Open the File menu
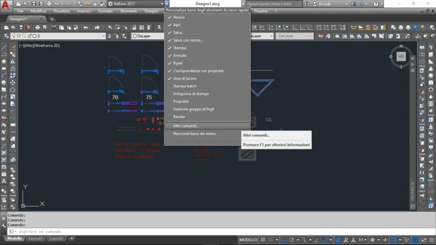436x245 pixels. click(20, 11)
